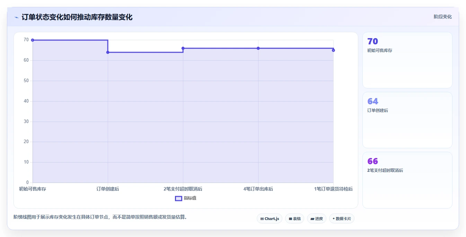The image size is (466, 237).
Task: Click the y-axis label 60
Action: pos(26,60)
